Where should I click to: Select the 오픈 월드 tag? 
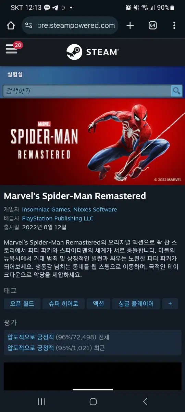click(22, 304)
